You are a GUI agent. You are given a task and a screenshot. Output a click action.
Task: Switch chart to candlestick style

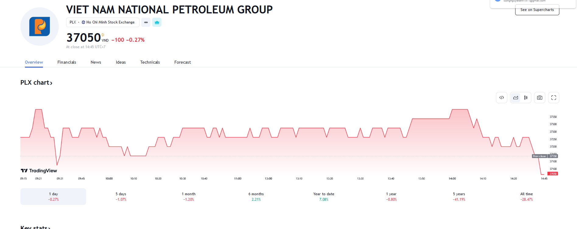pyautogui.click(x=526, y=98)
